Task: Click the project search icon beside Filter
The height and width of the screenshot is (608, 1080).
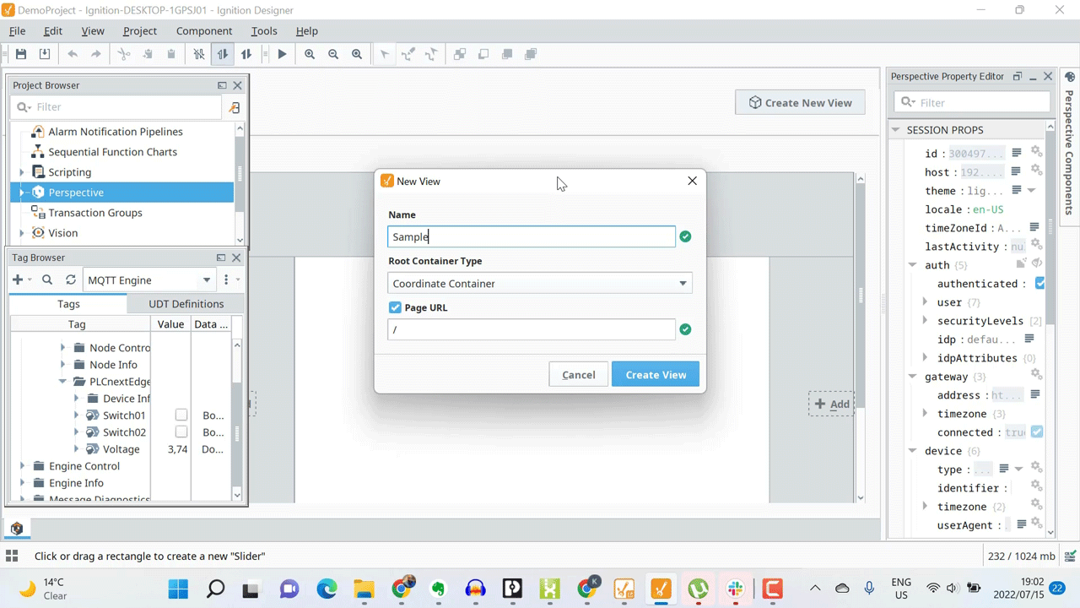Action: (235, 107)
